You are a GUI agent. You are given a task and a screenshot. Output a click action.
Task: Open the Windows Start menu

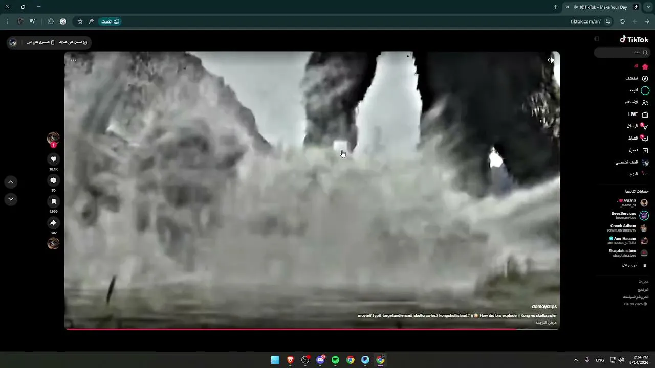(x=275, y=360)
